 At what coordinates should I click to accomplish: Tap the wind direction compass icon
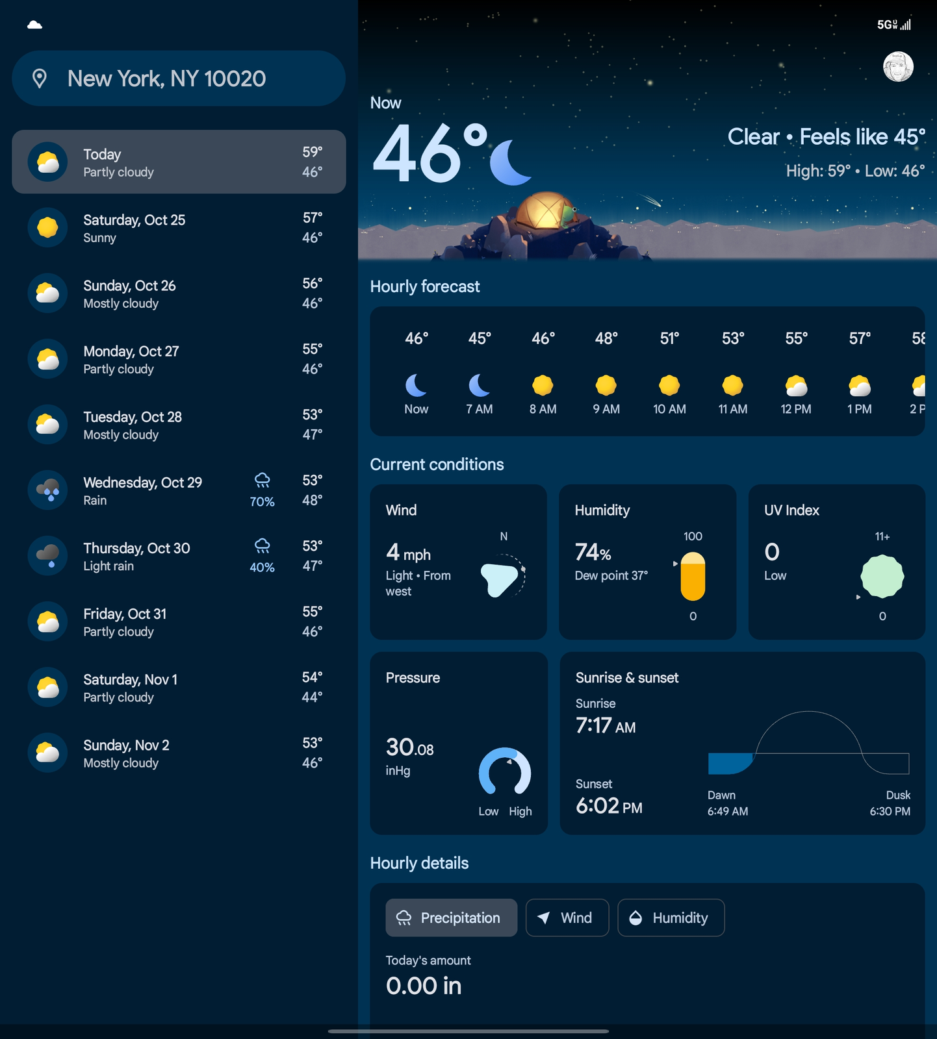[x=502, y=575]
